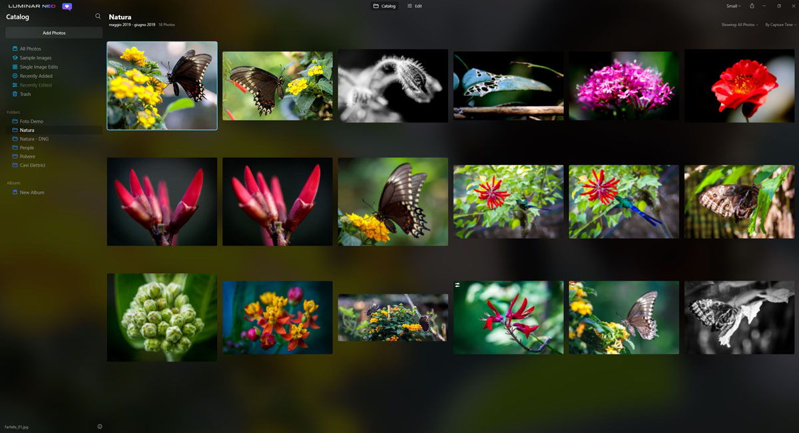The width and height of the screenshot is (799, 433).
Task: Switch to the Catalog tab
Action: click(384, 6)
